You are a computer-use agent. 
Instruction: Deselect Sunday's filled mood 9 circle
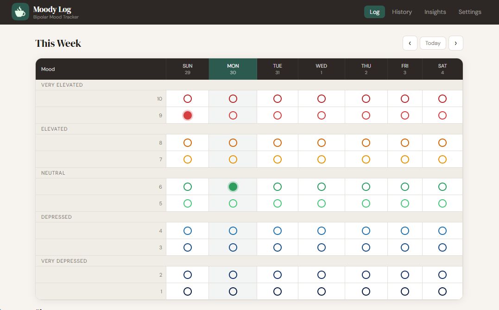point(187,115)
